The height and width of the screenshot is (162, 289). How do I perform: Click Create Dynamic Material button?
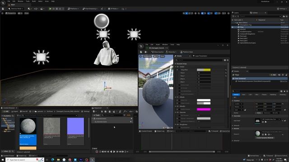[x=265, y=138]
